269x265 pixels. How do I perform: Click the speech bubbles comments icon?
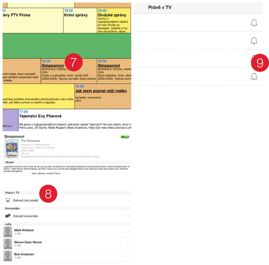click(8, 216)
